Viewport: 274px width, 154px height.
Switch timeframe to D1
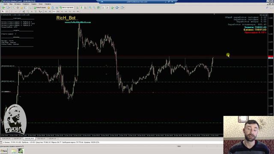click(x=70, y=12)
